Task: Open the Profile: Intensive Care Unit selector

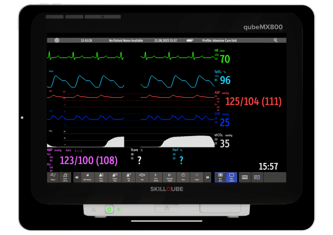Action: pyautogui.click(x=219, y=40)
